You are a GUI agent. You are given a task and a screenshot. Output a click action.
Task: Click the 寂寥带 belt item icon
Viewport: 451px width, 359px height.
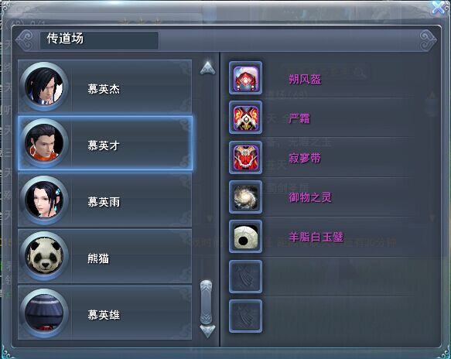coord(246,157)
